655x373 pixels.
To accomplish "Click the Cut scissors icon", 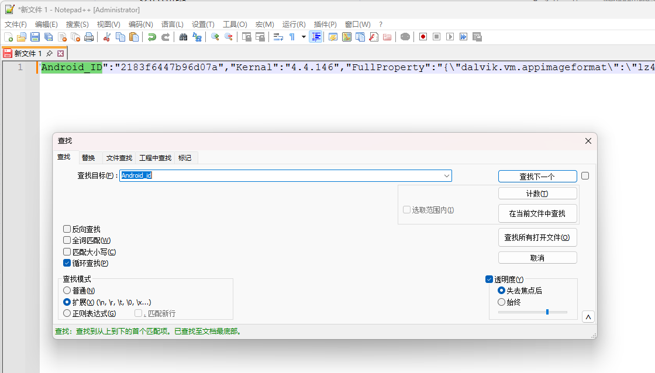I will [x=107, y=37].
